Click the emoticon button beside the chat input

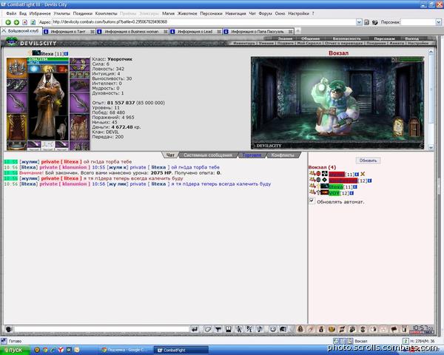point(9,329)
